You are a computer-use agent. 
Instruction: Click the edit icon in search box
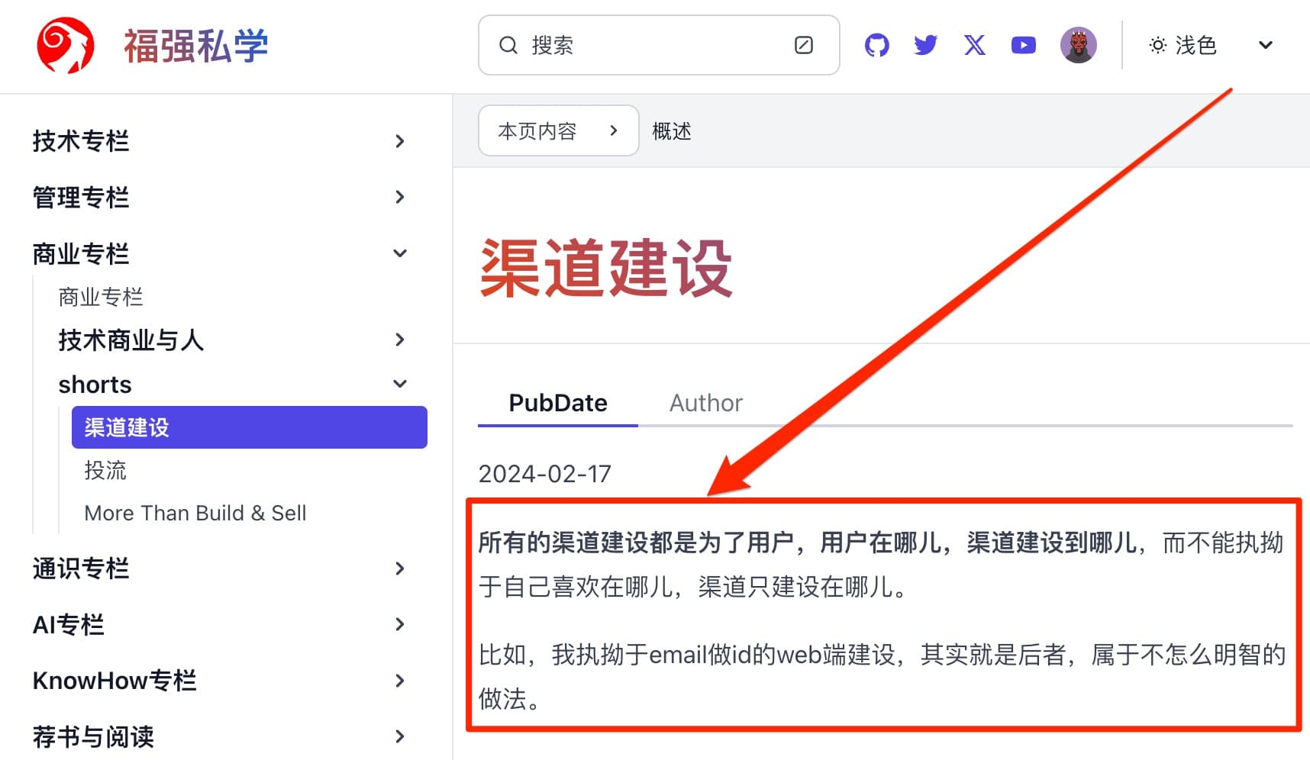point(803,46)
